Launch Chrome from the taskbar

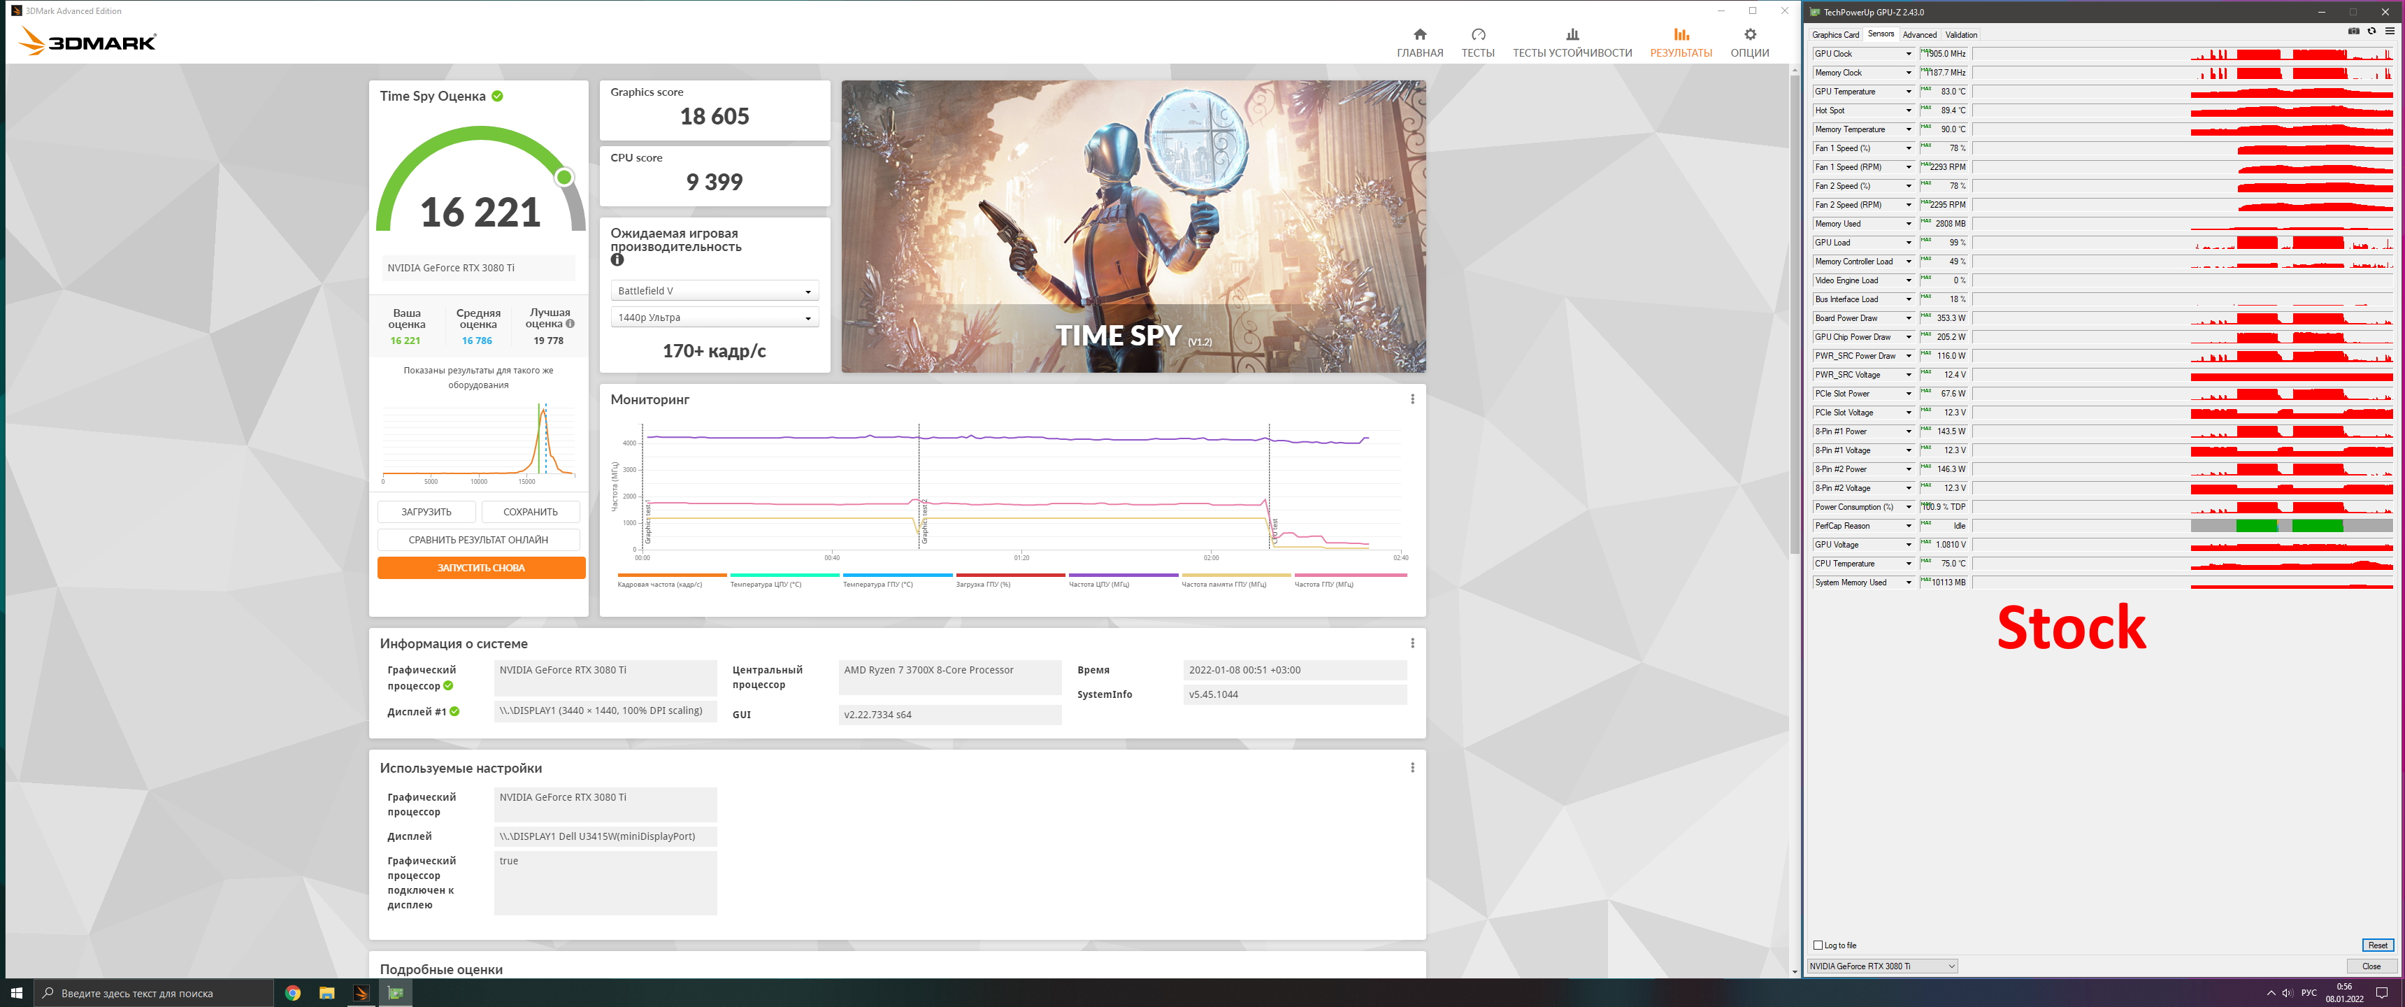(x=293, y=993)
